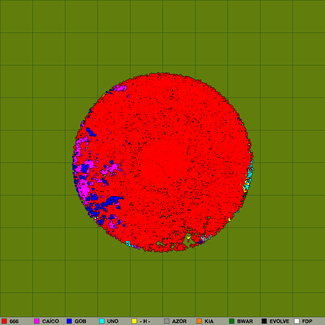Select the KIA legend label
This screenshot has height=325, width=325.
coord(209,321)
